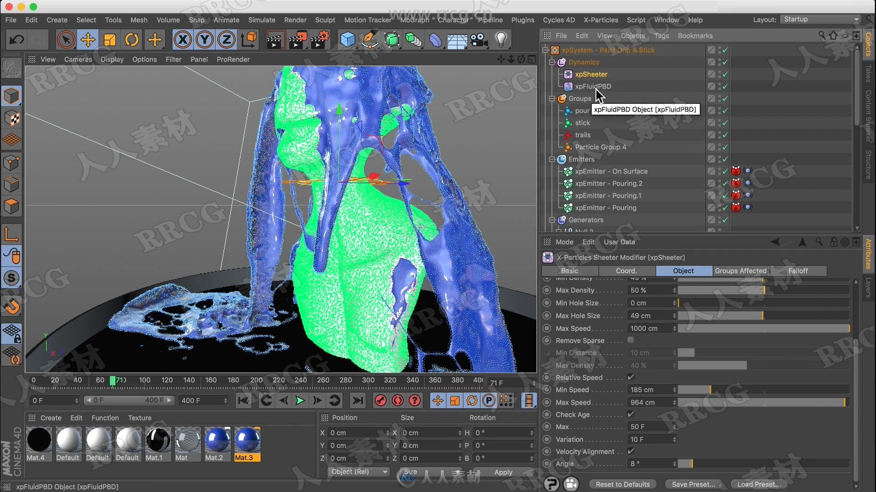Toggle the Remove Sparse checkbox
Viewport: 876px width, 492px height.
click(631, 340)
